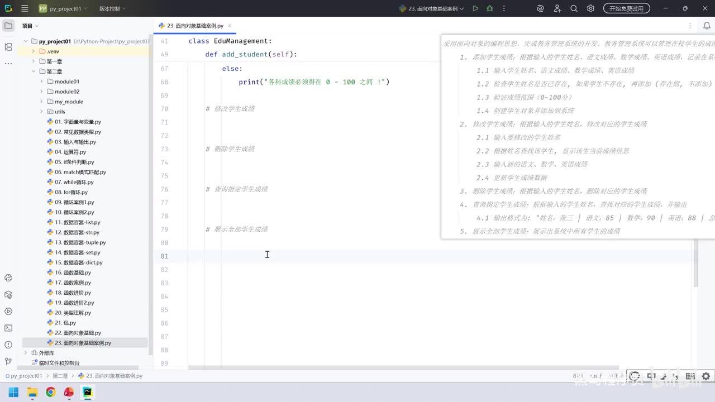Collapse the 第二章 folder
Screen dimensions: 715x402
pyautogui.click(x=34, y=71)
